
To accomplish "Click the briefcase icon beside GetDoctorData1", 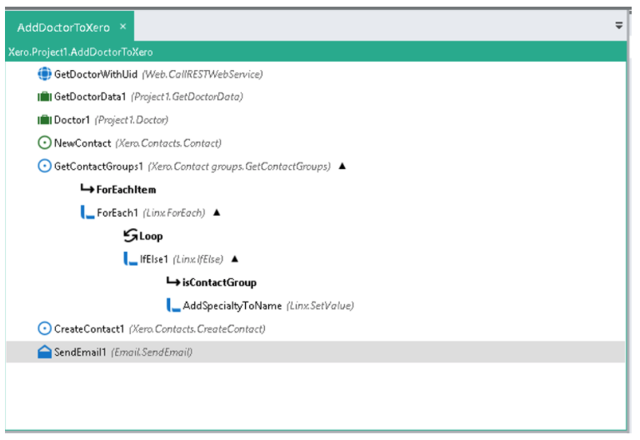I will coord(44,97).
